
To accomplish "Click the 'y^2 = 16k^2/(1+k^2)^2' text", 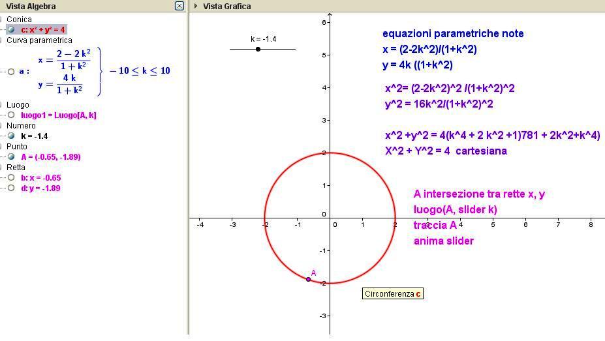I will pos(439,104).
